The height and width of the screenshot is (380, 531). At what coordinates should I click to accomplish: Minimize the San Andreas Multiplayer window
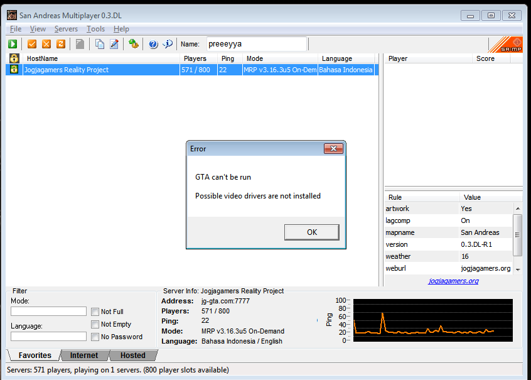pyautogui.click(x=470, y=16)
